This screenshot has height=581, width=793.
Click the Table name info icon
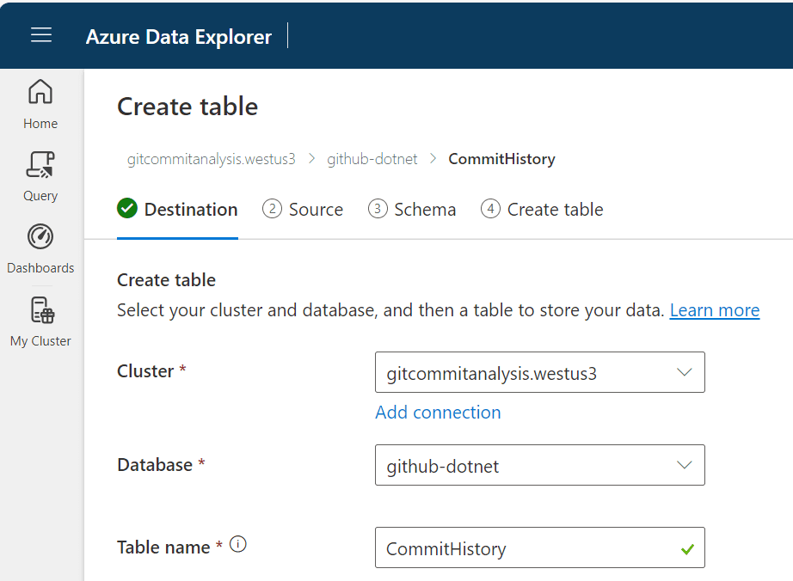click(x=238, y=544)
